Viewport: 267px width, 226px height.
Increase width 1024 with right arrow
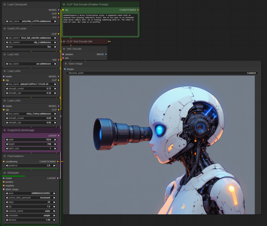pyautogui.click(x=55, y=140)
